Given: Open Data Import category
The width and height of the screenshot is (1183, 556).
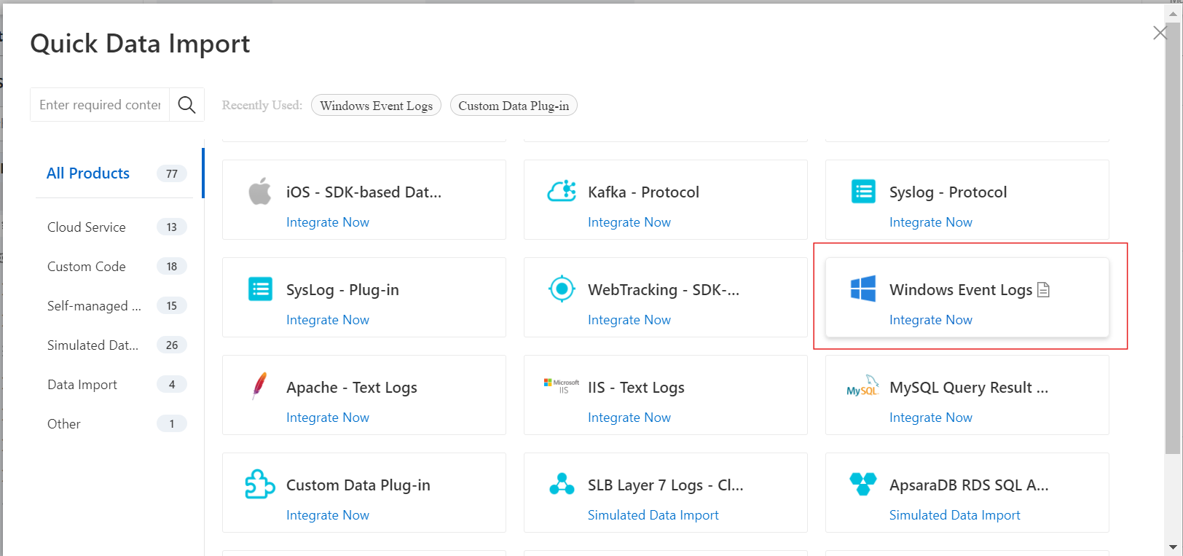Looking at the screenshot, I should 82,385.
